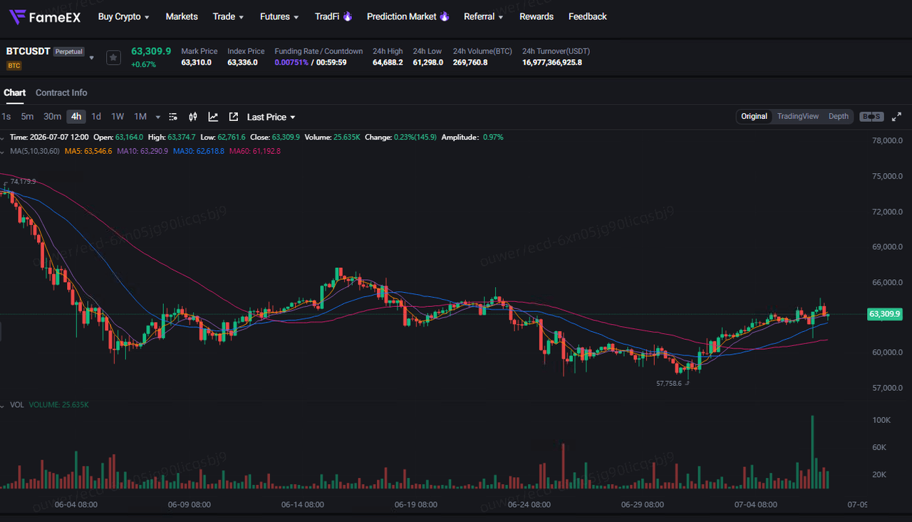Select the Depth chart view
The height and width of the screenshot is (522, 912).
839,116
